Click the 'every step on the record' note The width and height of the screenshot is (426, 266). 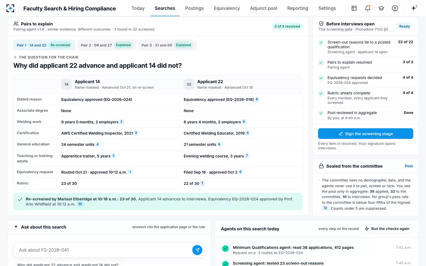[x=338, y=229]
